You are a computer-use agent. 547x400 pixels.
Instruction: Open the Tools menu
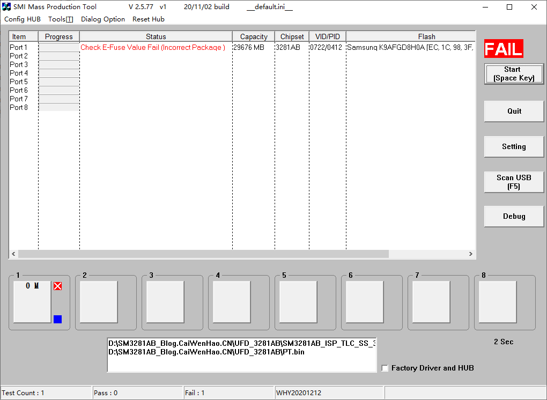click(x=60, y=19)
